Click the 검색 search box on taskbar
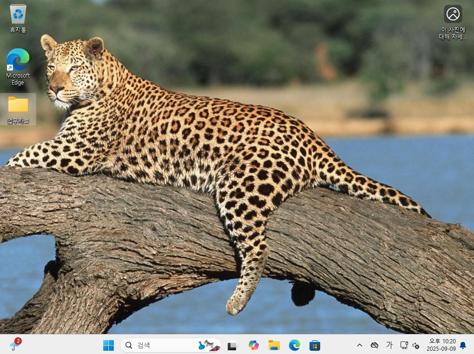This screenshot has width=474, height=354. click(171, 345)
